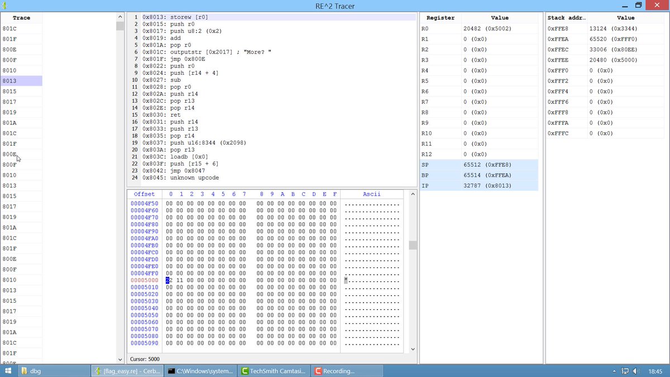
Task: Click stack value 33006 (0x80EE)
Action: [x=613, y=50]
